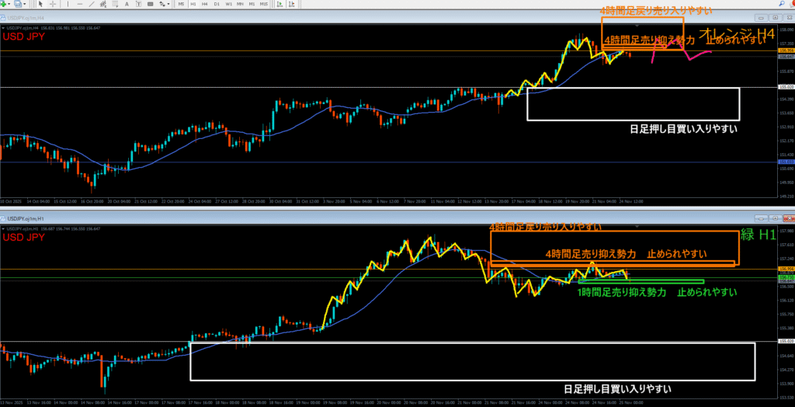Viewport: 795px width, 407px height.
Task: Expand one-click trading triangle on H1 chart
Action: click(x=2, y=228)
